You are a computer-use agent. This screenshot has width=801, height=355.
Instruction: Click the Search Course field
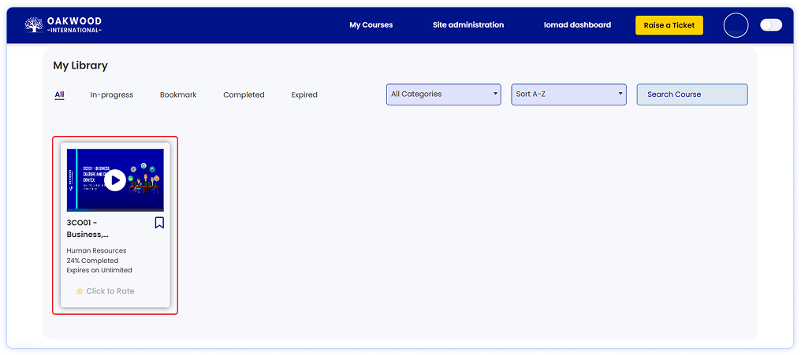[692, 94]
